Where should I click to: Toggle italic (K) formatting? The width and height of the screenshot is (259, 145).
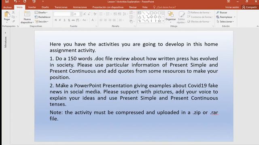60,20
